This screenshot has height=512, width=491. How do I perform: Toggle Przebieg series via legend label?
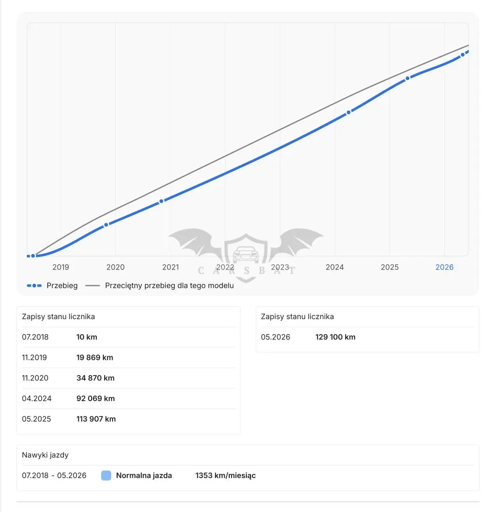62,286
